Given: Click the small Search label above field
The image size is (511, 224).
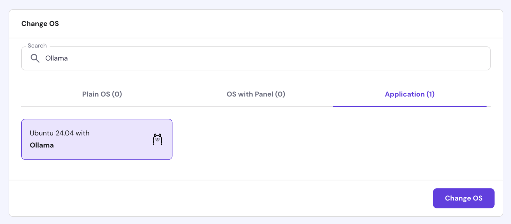Looking at the screenshot, I should point(37,46).
